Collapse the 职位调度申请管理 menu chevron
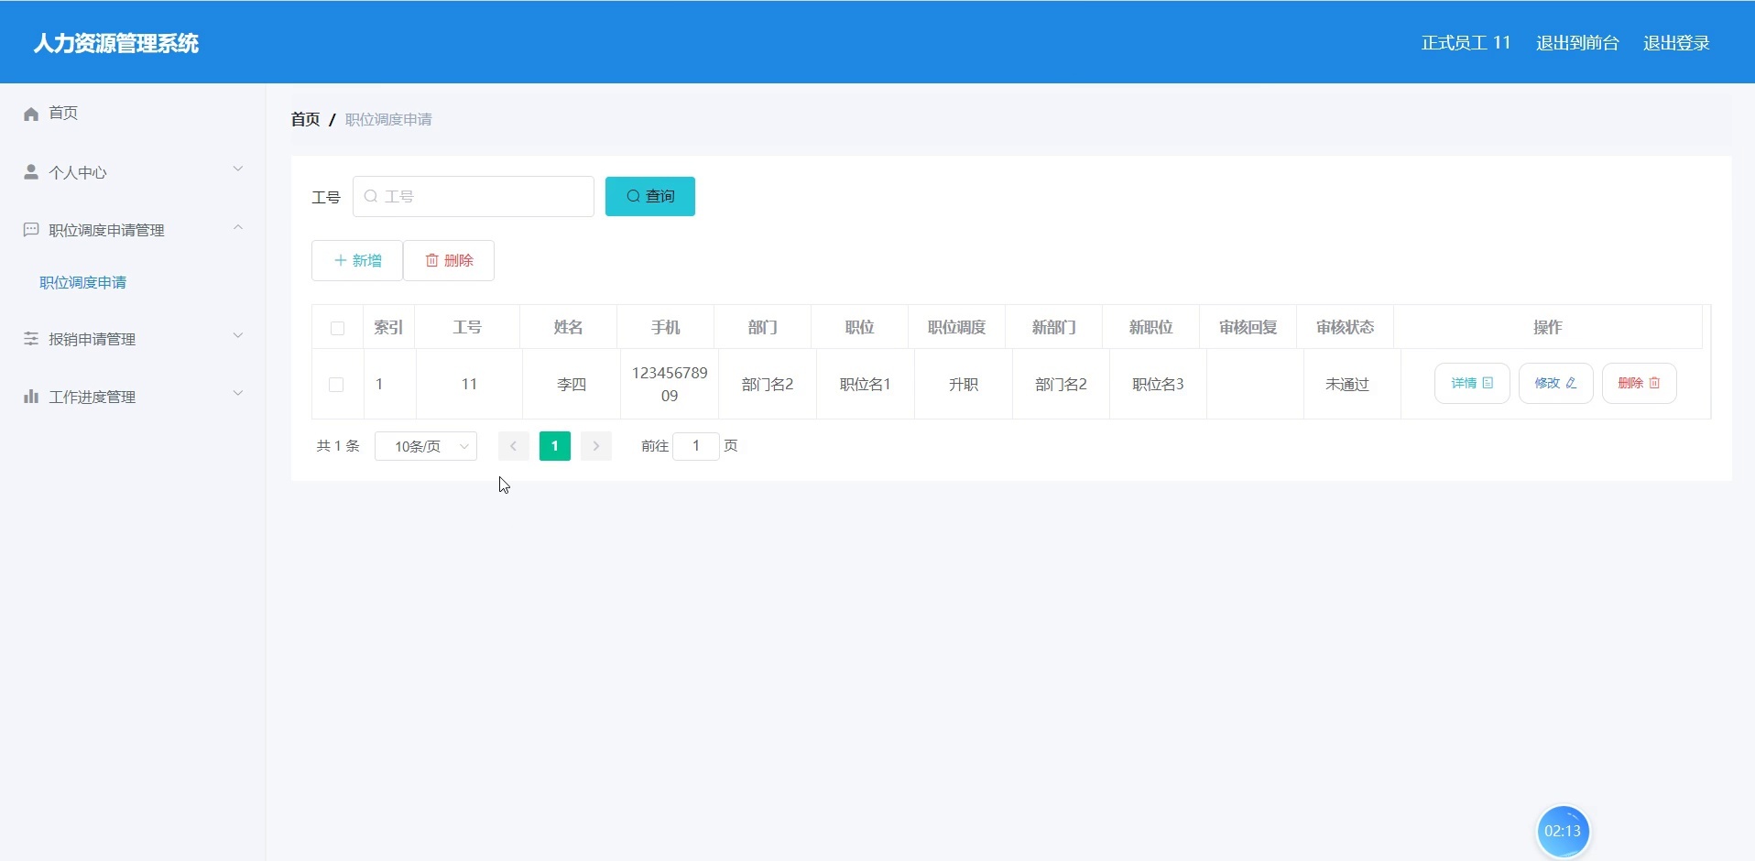 (x=238, y=227)
